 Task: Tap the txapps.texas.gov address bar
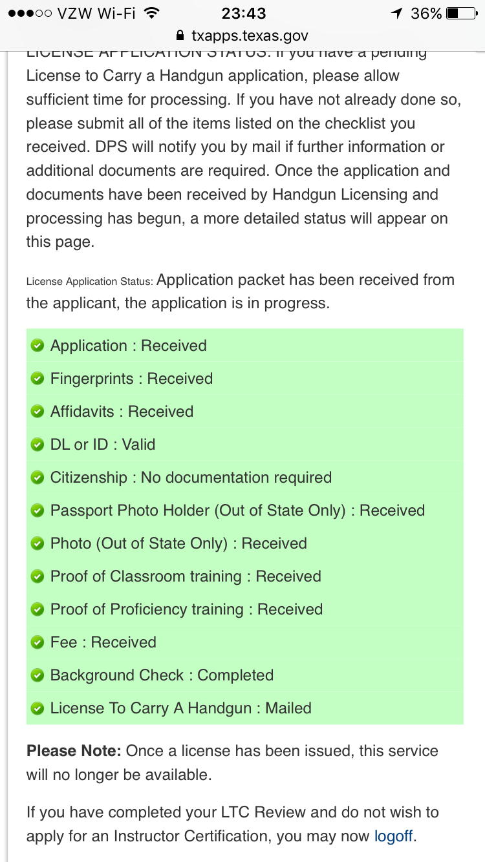click(242, 36)
